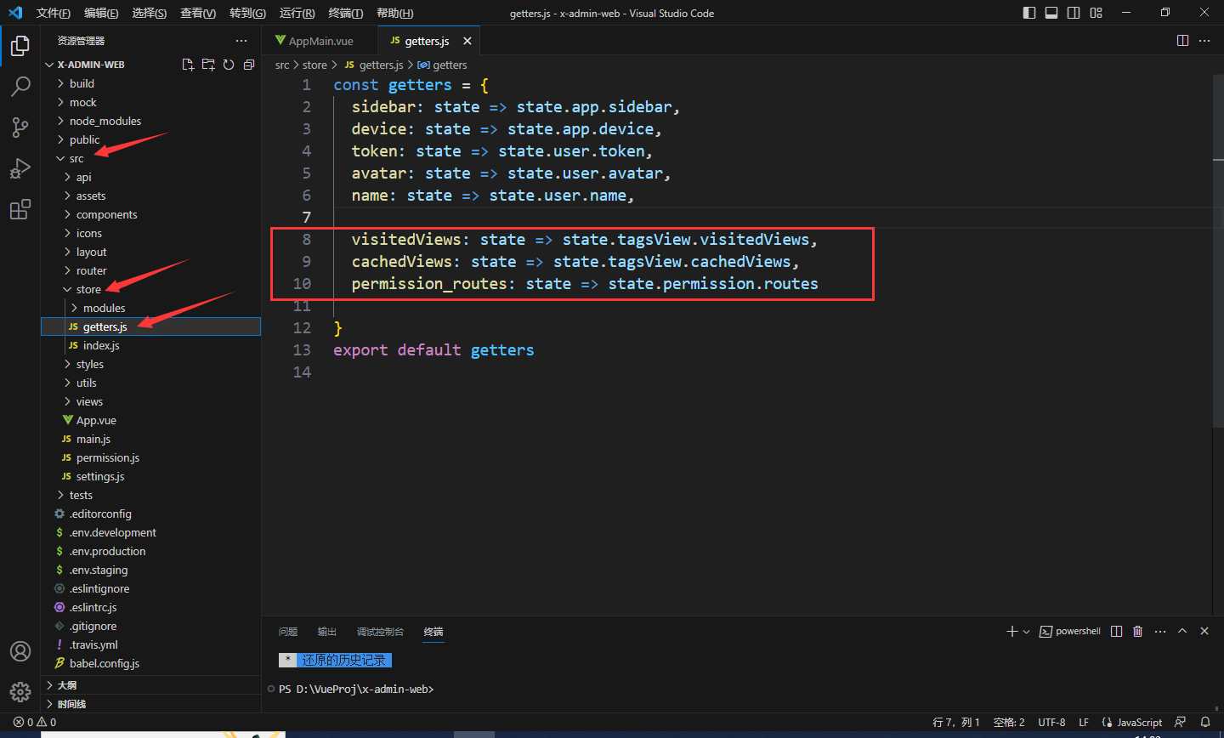Change file encoding UTF-8

(x=1051, y=722)
